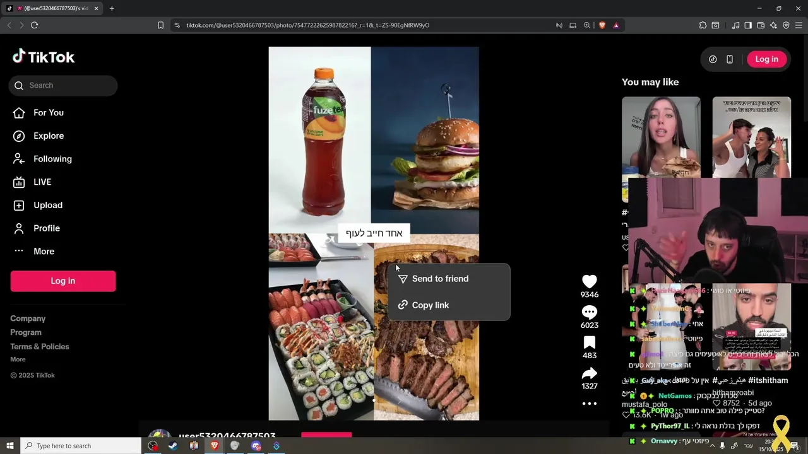This screenshot has width=808, height=454.
Task: Open the Windows notification center icon
Action: point(795,446)
